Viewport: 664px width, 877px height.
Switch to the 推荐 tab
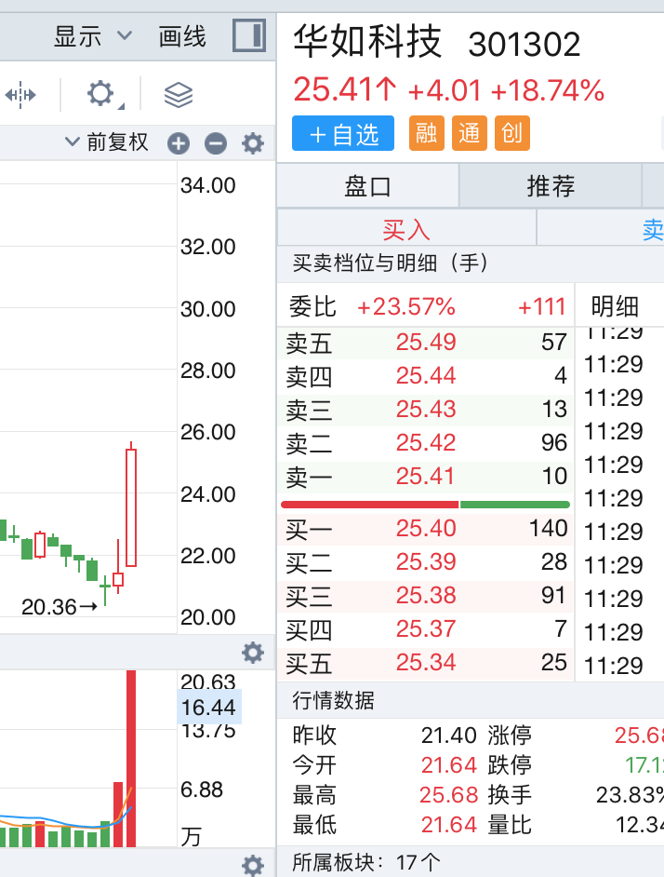[x=551, y=186]
